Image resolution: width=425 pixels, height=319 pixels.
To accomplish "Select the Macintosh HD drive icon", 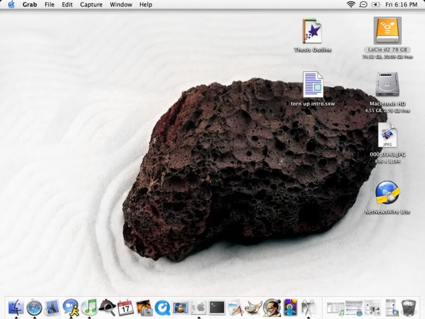I will (x=387, y=85).
